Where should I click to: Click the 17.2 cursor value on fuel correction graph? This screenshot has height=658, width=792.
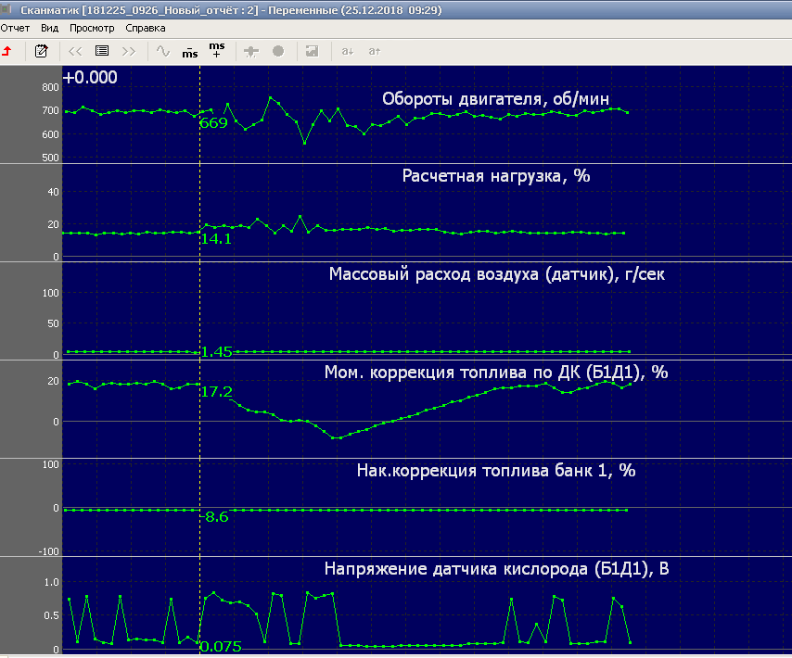217,392
